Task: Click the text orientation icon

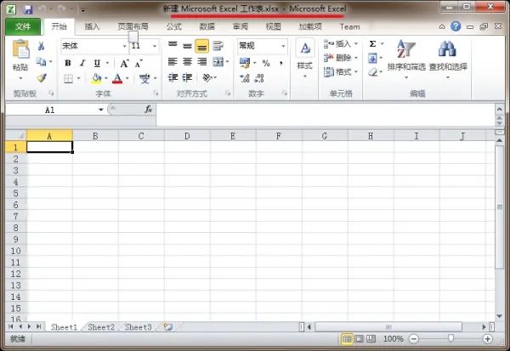Action: coord(207,77)
